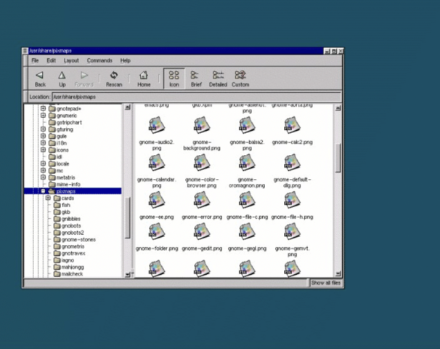Expand the icons folder

pos(43,150)
